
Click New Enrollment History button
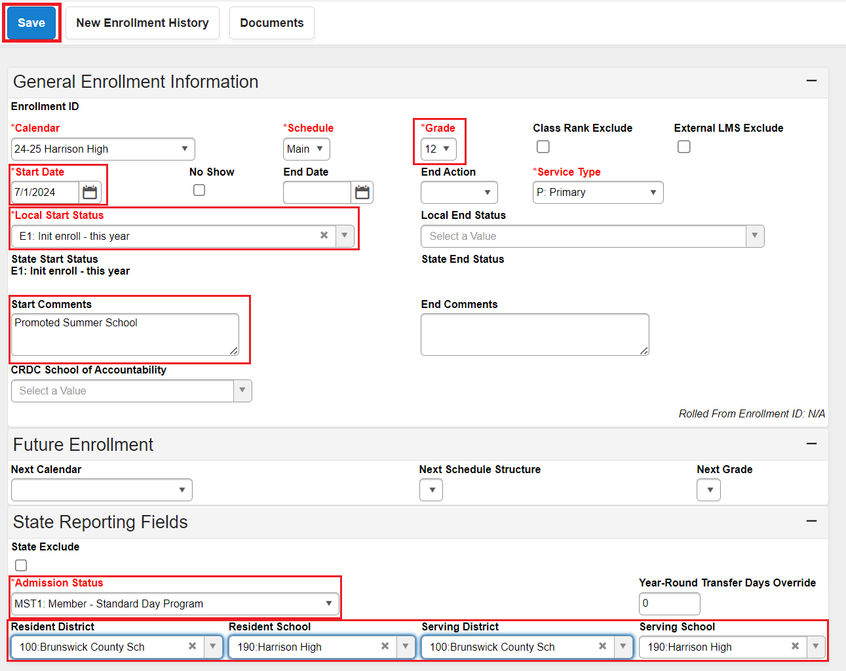click(142, 23)
